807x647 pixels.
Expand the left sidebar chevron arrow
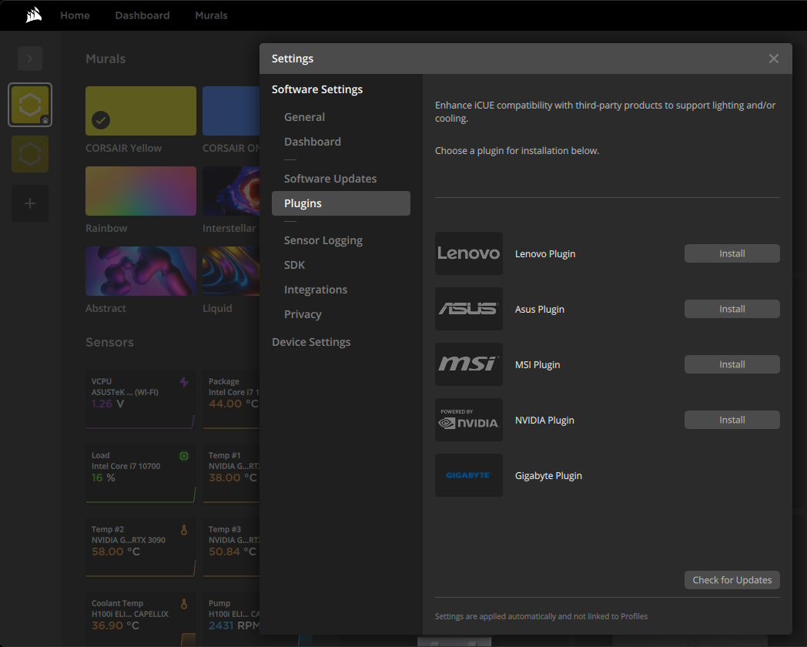coord(30,59)
